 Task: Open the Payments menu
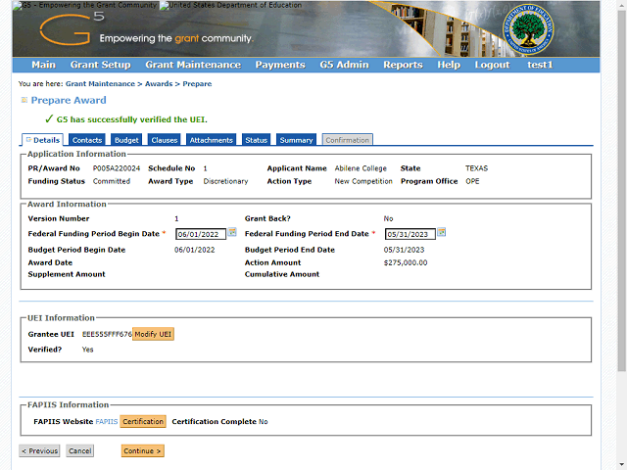pos(279,65)
